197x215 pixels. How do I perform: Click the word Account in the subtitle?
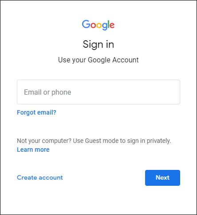126,60
